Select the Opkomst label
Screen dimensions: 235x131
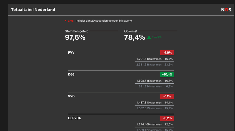pos(131,31)
